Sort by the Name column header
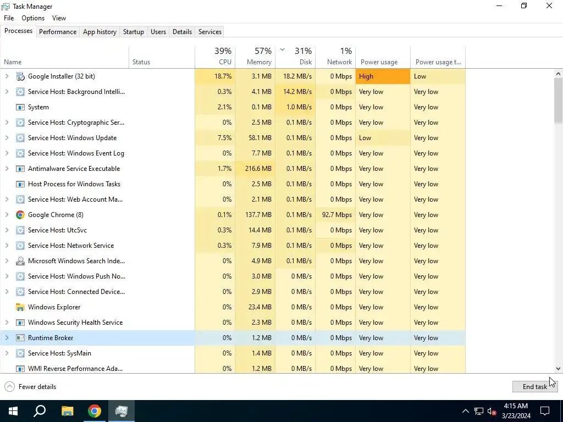The width and height of the screenshot is (563, 422). point(65,57)
